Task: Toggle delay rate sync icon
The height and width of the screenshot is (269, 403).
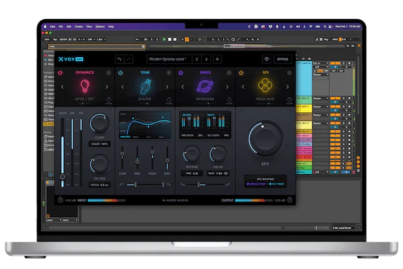Action: [x=226, y=174]
